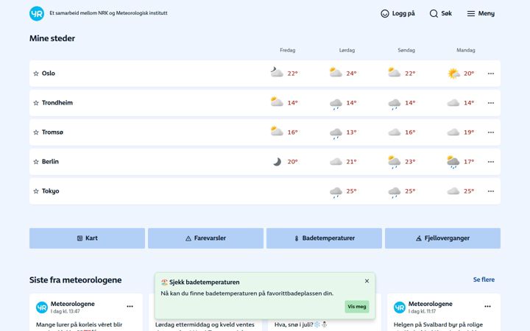
Task: Star Trondheim as favorite
Action: click(36, 103)
